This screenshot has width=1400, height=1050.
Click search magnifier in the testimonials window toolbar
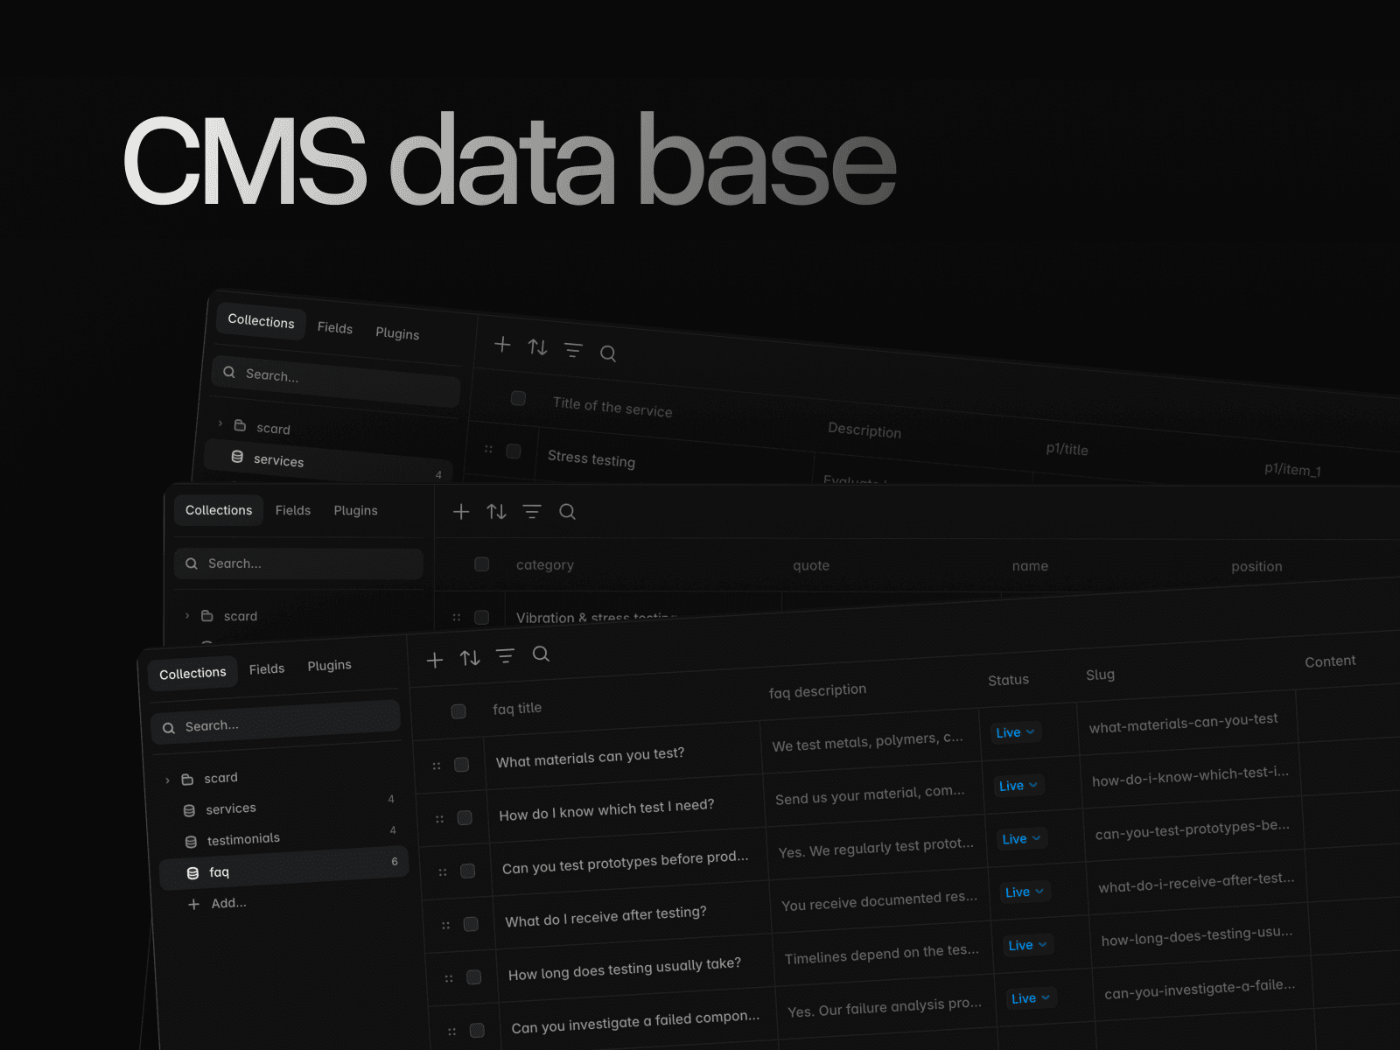(567, 512)
